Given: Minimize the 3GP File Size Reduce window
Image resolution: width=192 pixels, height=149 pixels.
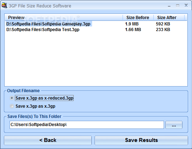Looking at the screenshot, I should (169, 6).
